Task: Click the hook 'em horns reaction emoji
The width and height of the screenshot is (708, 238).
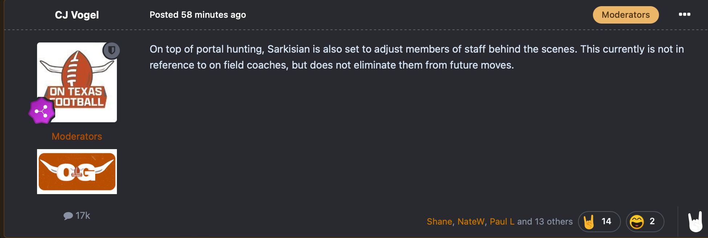Action: [x=589, y=222]
